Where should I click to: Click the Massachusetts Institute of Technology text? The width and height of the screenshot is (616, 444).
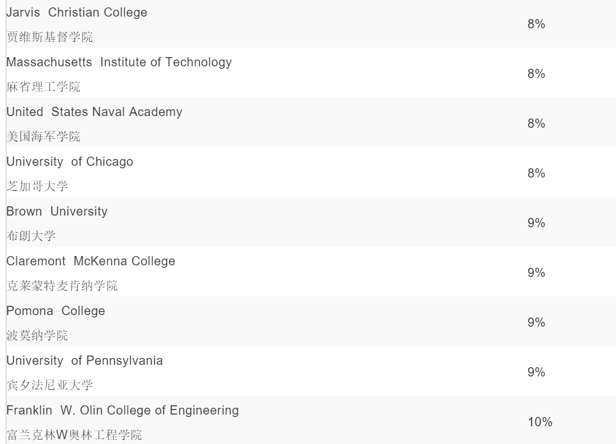click(x=119, y=62)
